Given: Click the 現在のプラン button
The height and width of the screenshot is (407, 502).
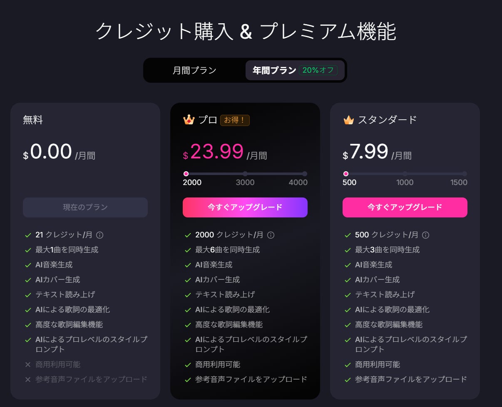Looking at the screenshot, I should click(x=85, y=207).
